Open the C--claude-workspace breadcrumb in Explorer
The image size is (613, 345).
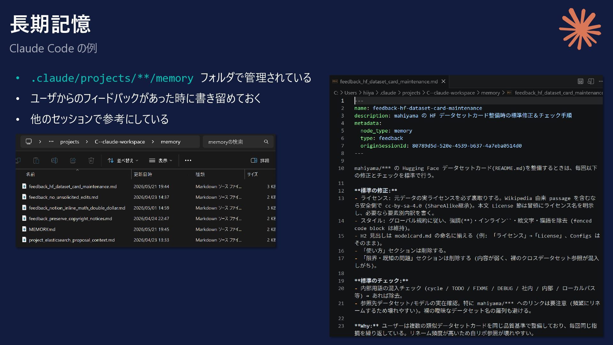point(120,142)
